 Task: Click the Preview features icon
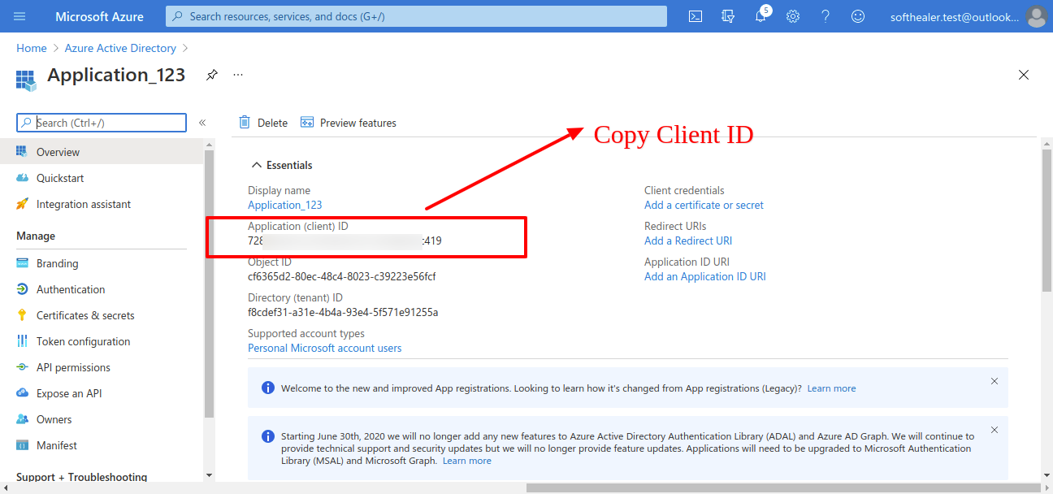pyautogui.click(x=307, y=123)
